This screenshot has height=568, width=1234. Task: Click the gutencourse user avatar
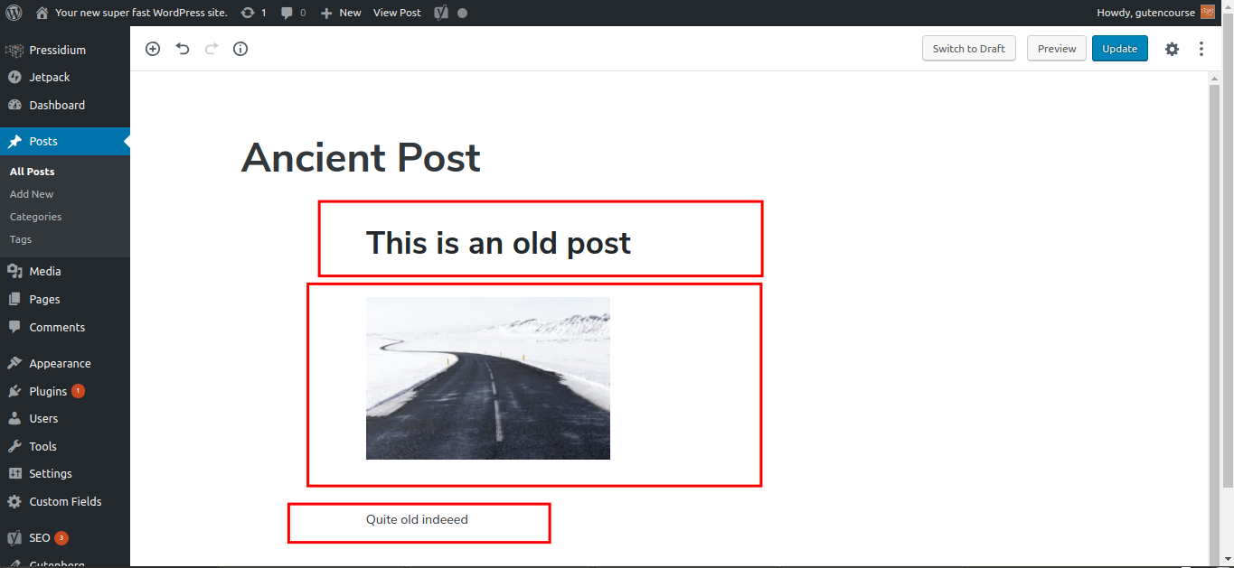pos(1208,13)
